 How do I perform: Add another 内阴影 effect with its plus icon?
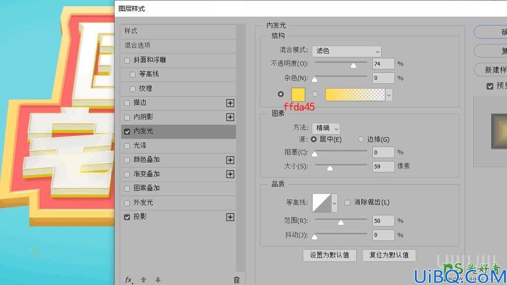(x=230, y=117)
